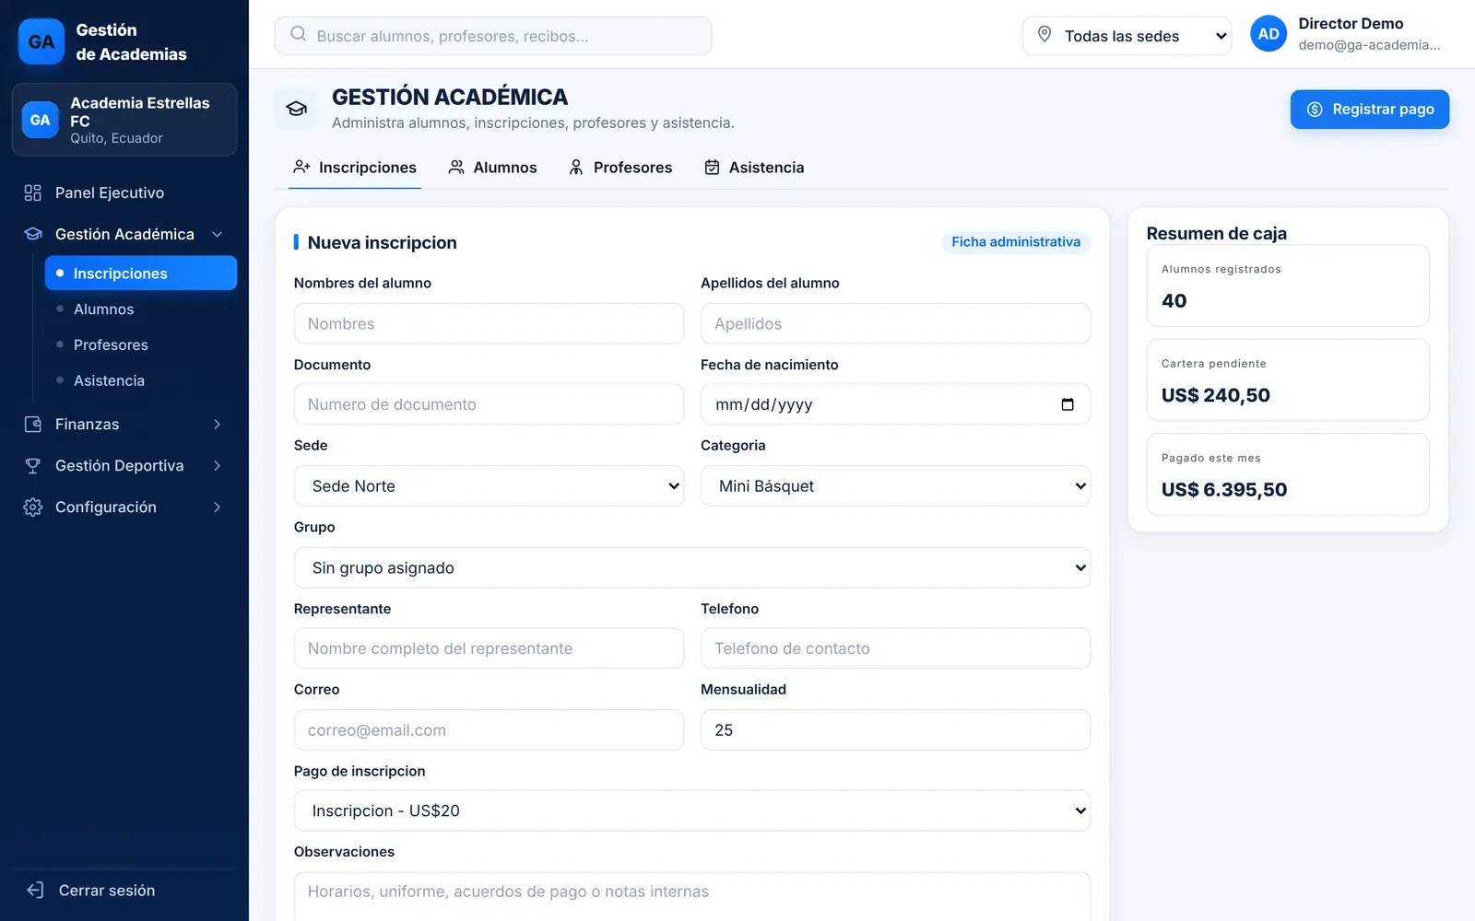
Task: Open the calendar picker in Fecha de nacimiento
Action: [1068, 404]
